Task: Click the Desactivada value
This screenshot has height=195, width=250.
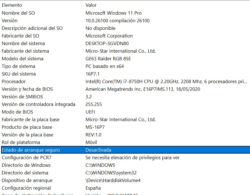Action: click(98, 150)
